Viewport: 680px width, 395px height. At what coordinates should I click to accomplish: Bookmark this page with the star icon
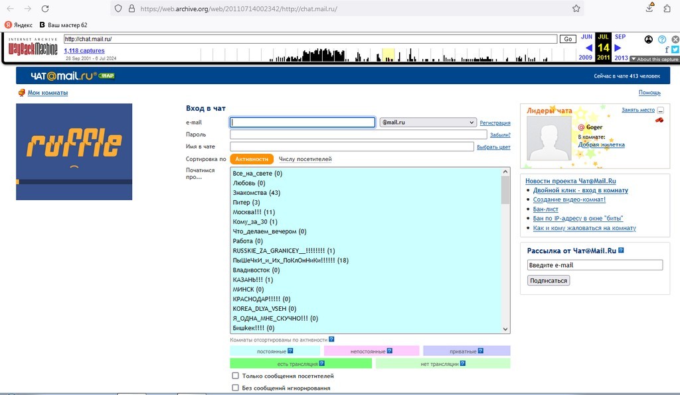576,9
